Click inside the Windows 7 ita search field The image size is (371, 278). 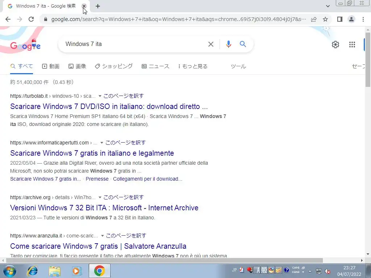click(133, 44)
